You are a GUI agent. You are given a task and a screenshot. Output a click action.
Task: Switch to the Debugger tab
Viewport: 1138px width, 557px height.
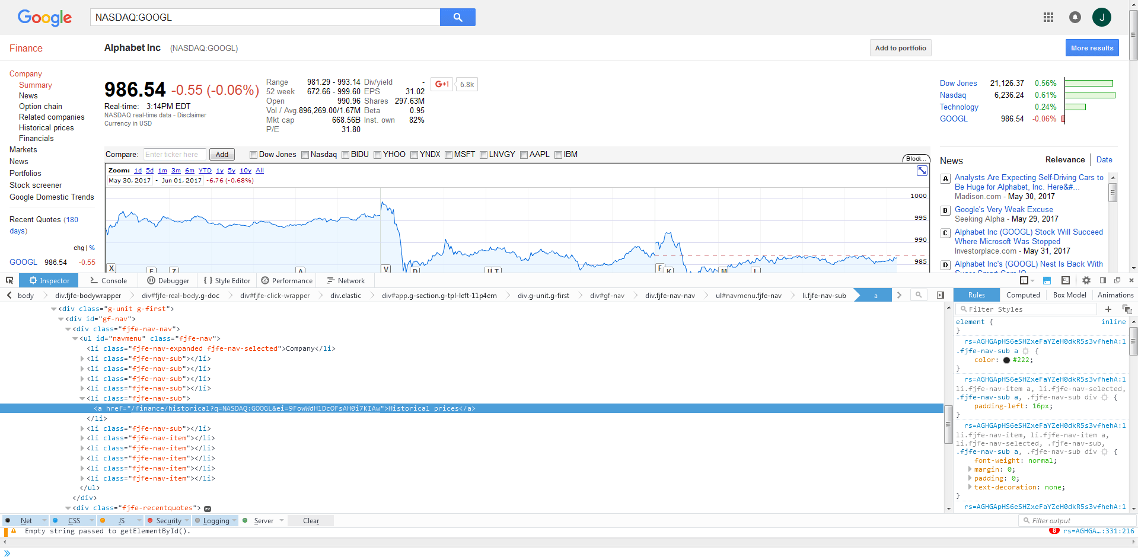(x=168, y=281)
